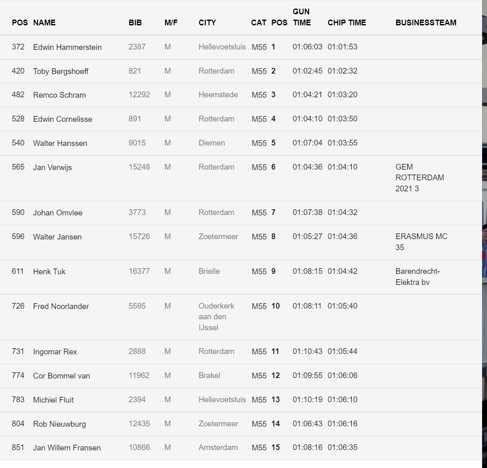Click chip time 01:01:53
The image size is (487, 468).
(x=342, y=47)
